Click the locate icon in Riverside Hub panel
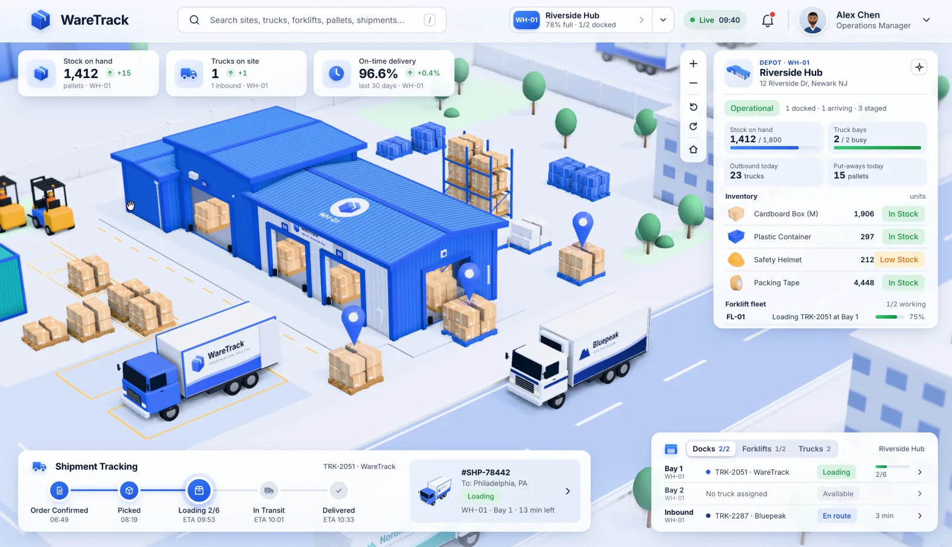Viewport: 952px width, 547px height. coord(919,67)
